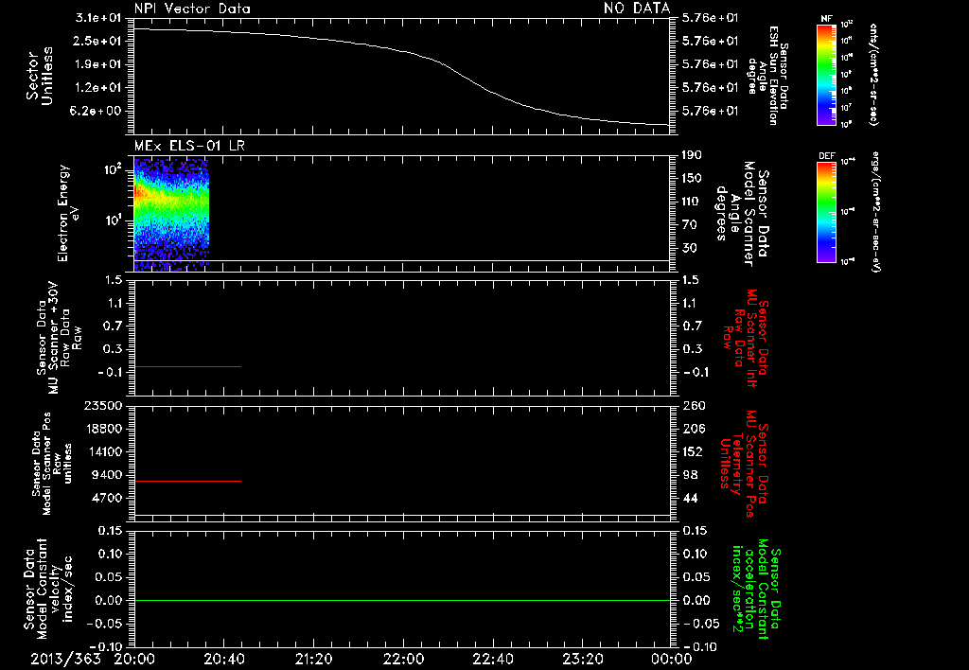Click the "3.1e+01" Sector tick value
The image size is (969, 670).
[97, 18]
